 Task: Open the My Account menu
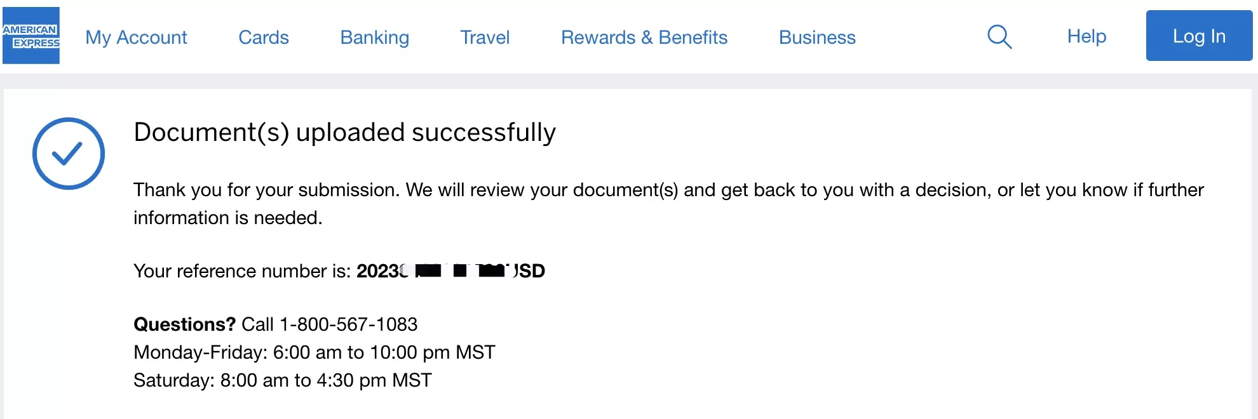pos(136,37)
